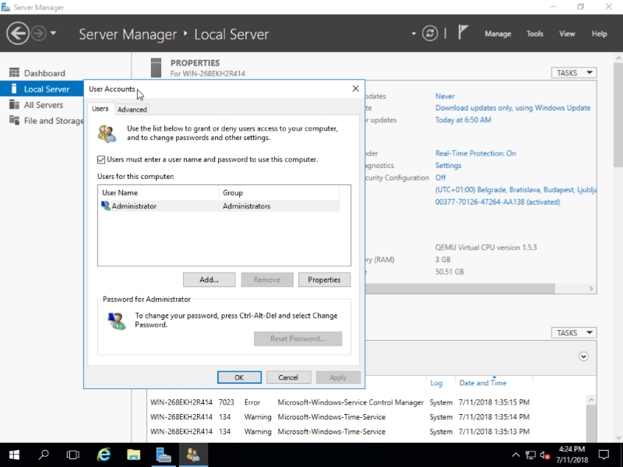Click the main vertical scrollbar thumb
Screen dimensions: 623x467
(618, 115)
